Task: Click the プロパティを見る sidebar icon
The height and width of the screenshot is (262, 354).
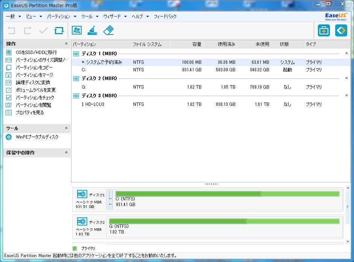Action: pos(9,112)
